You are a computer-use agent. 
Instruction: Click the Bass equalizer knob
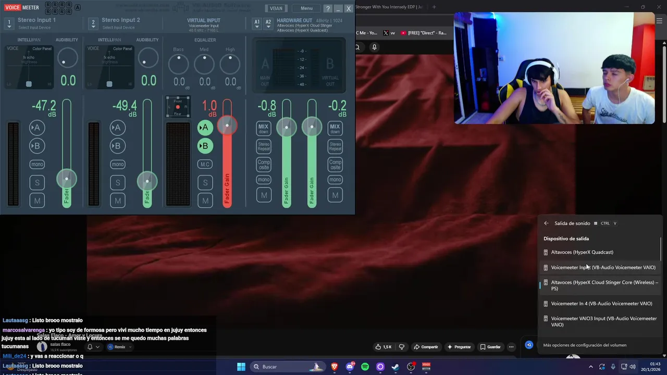tap(179, 64)
